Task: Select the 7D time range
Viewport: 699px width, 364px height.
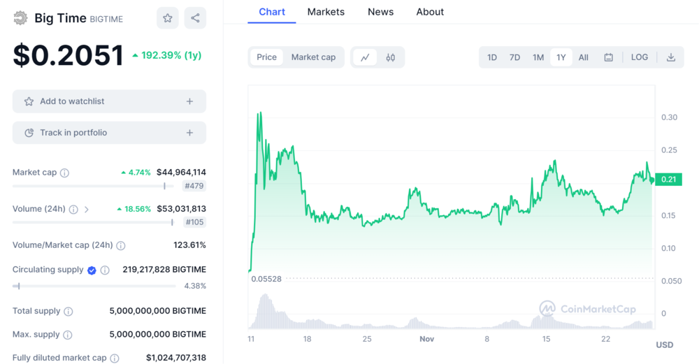Action: [514, 57]
